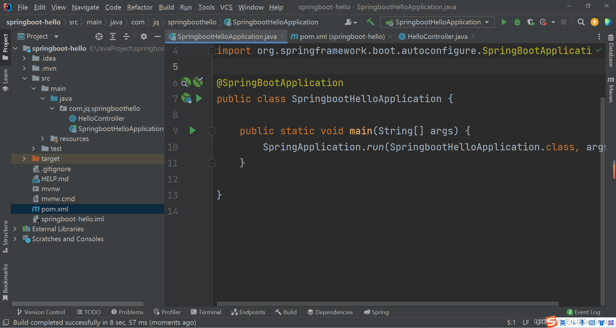The width and height of the screenshot is (616, 328).
Task: Click the orange IDE update icon
Action: click(595, 22)
